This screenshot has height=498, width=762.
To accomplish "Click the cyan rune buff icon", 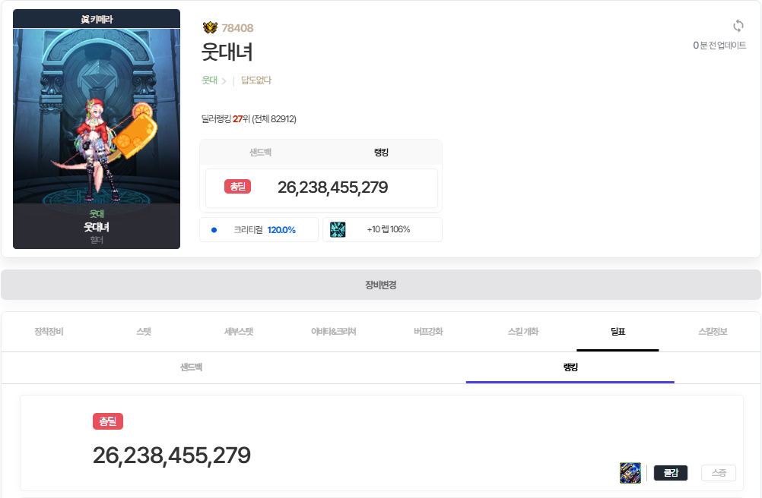I will coord(338,229).
